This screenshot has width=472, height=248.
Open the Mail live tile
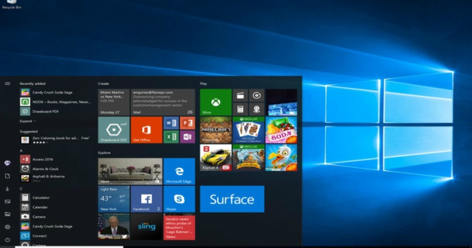tap(162, 102)
